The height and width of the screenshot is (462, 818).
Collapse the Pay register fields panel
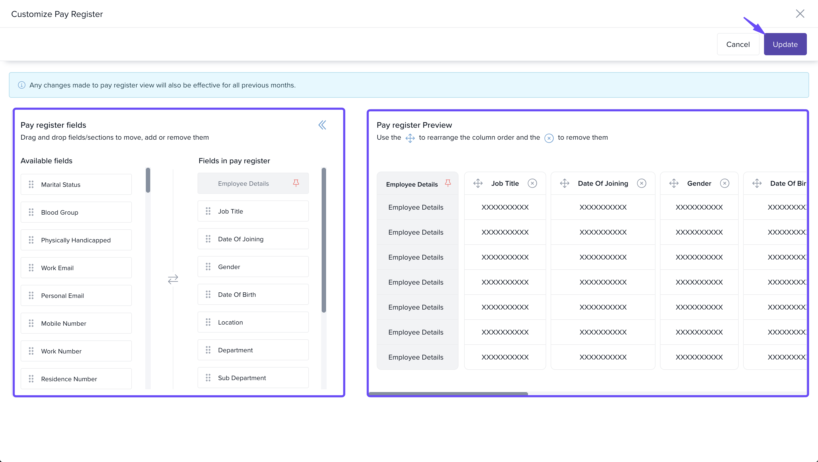322,125
